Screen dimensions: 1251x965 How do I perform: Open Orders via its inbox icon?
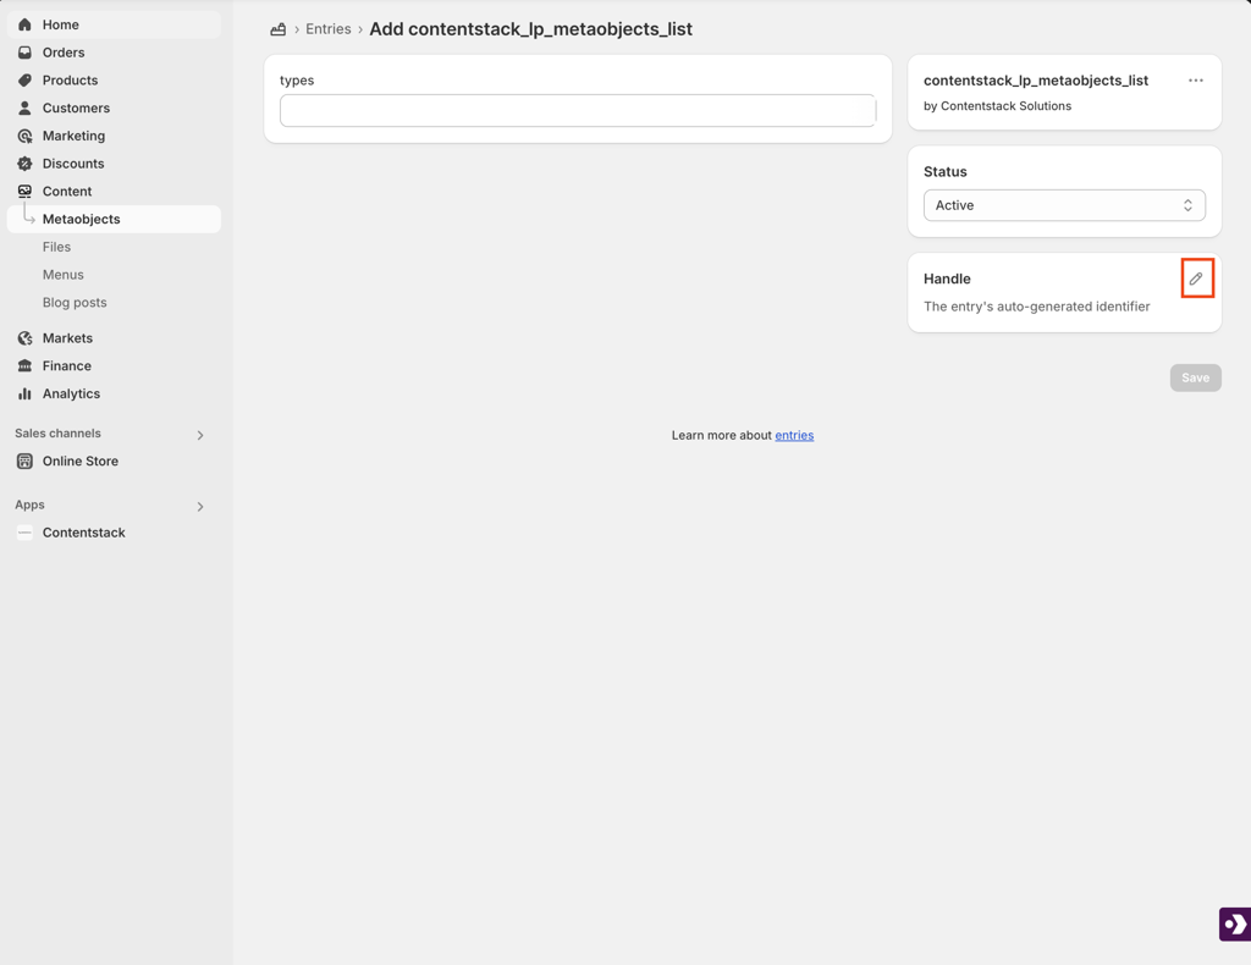[25, 53]
